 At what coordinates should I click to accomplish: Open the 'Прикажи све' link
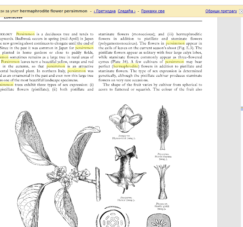(153, 11)
